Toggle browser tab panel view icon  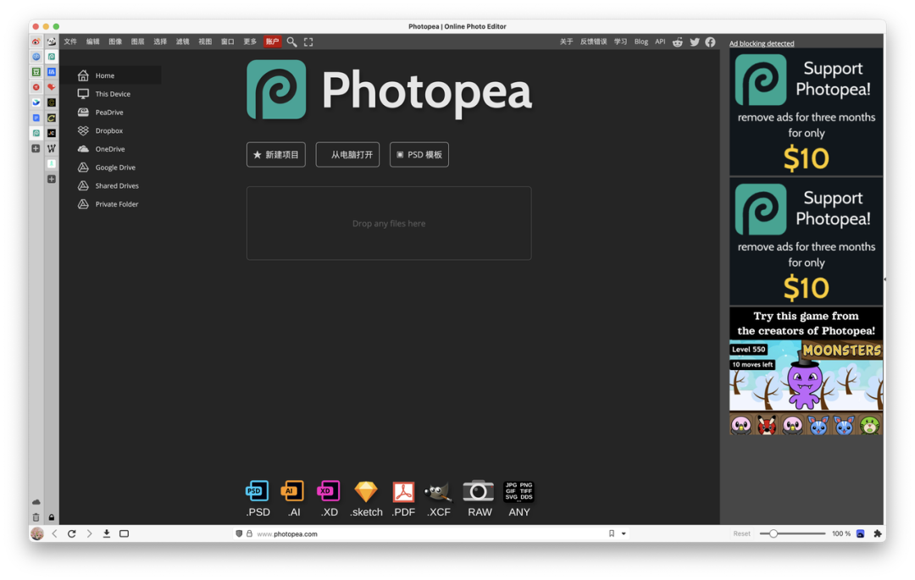click(x=124, y=533)
